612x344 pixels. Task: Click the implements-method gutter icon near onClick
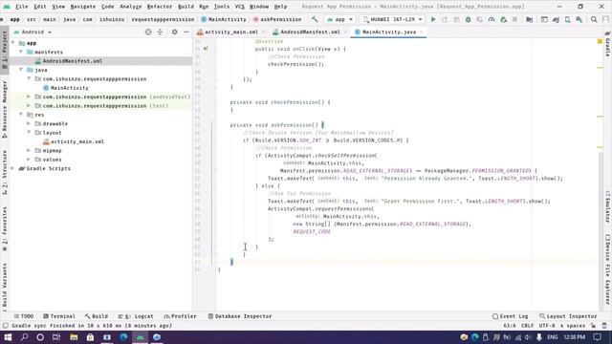[206, 49]
